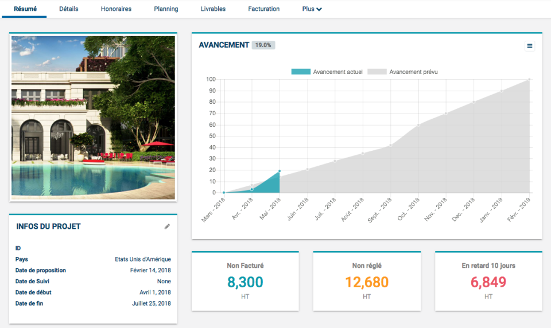Screen dimensions: 551x328
Task: Click the Janv. 2019 planned data point
Action: click(502, 91)
